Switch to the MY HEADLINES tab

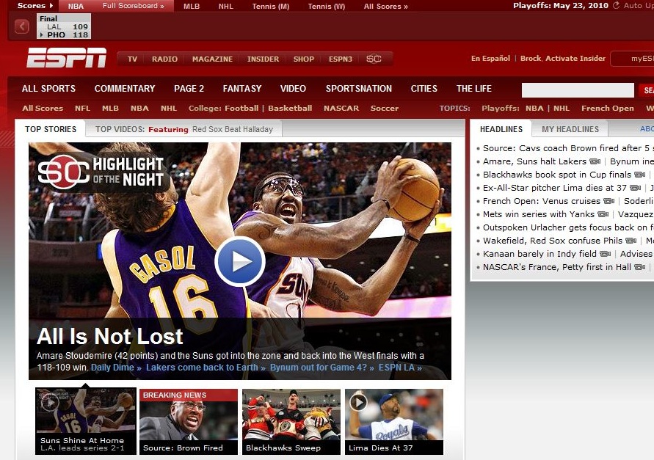570,129
